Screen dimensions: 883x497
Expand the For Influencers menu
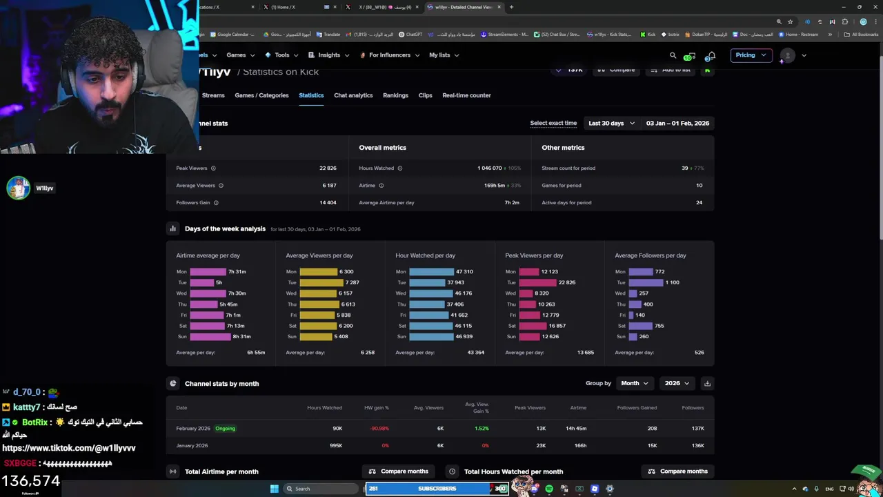tap(390, 55)
